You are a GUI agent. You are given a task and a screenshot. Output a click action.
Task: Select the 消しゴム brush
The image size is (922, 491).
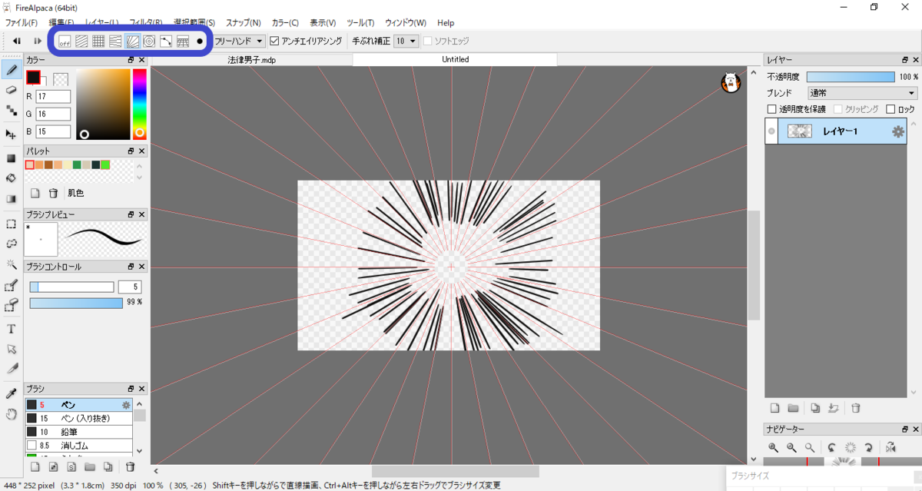click(79, 445)
